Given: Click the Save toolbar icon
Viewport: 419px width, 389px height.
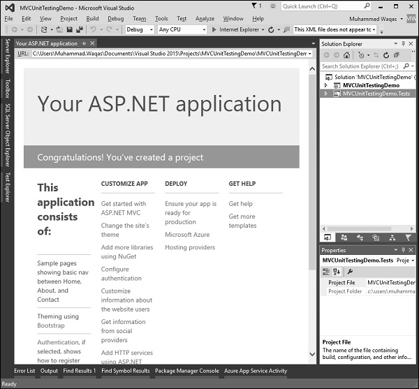Looking at the screenshot, I should point(69,29).
